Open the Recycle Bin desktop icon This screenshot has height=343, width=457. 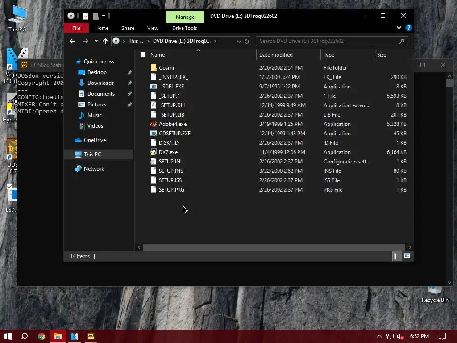coord(435,294)
